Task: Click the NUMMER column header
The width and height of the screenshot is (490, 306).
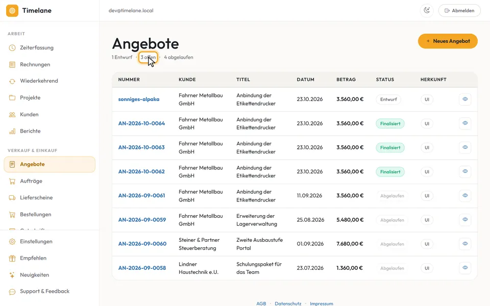Action: click(129, 80)
